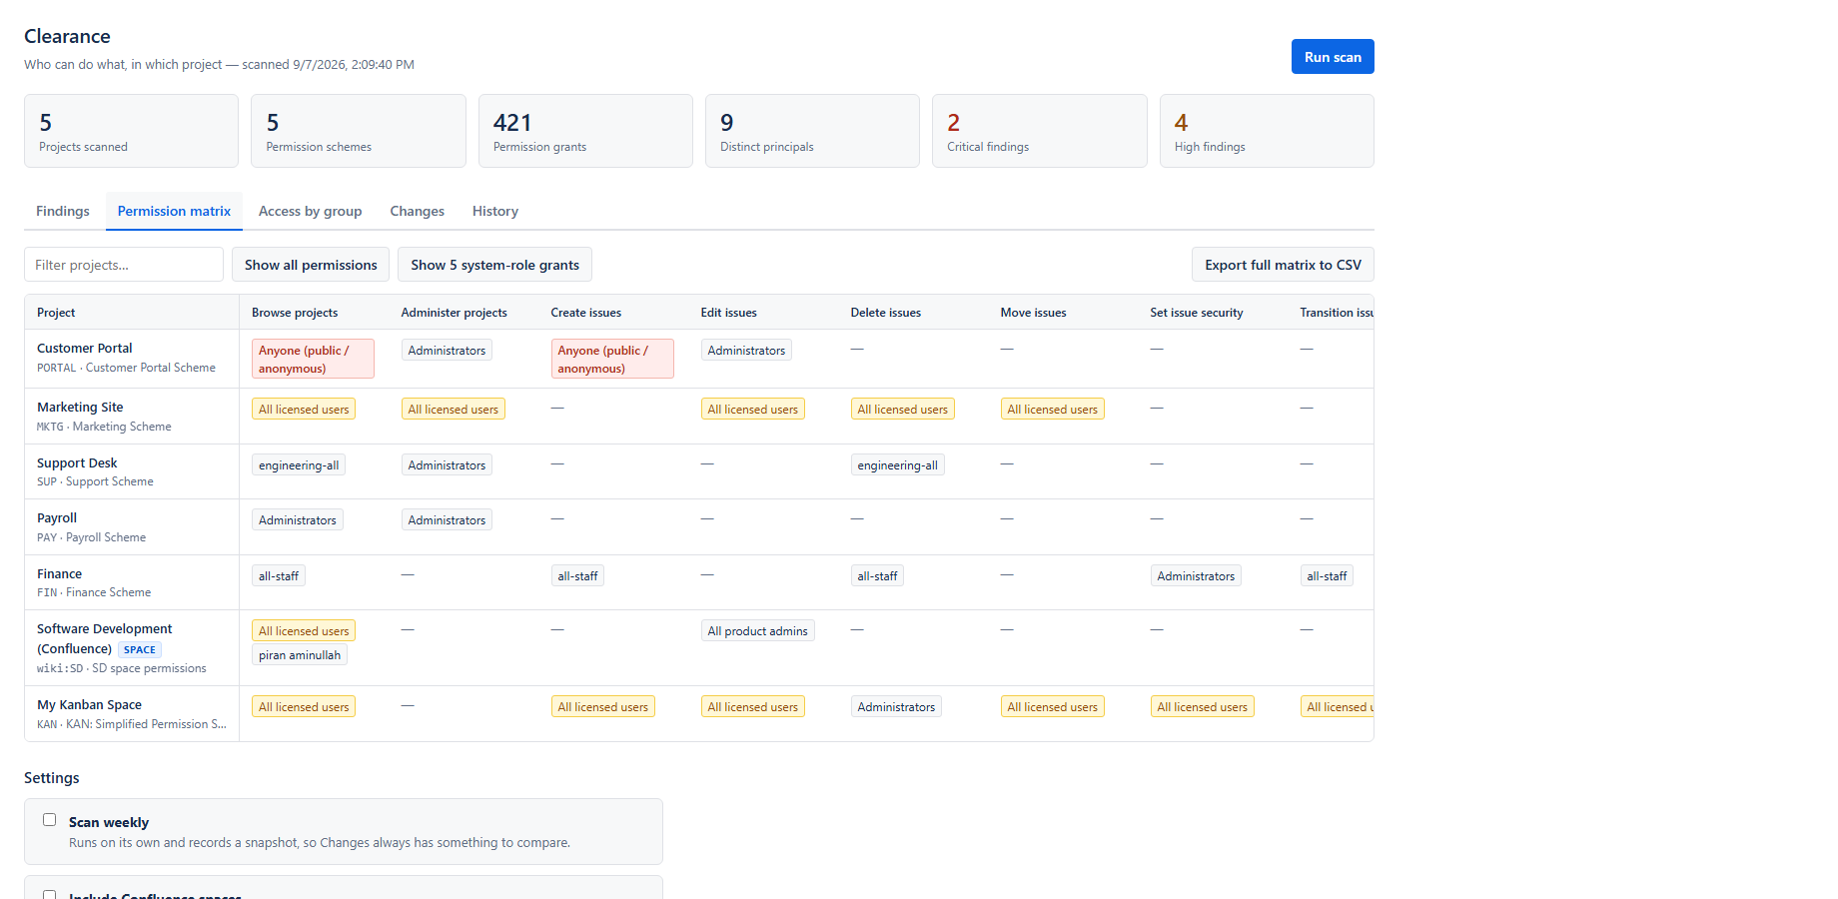Open the Changes tab
This screenshot has width=1838, height=899.
[418, 211]
